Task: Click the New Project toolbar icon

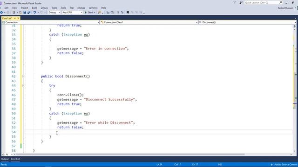Action: click(x=14, y=13)
